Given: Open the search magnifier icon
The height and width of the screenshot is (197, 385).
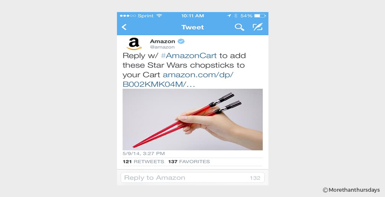Looking at the screenshot, I should point(239,27).
